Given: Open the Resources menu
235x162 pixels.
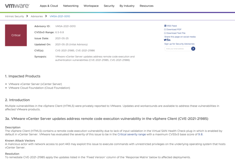Looking at the screenshot, I should point(147,6).
